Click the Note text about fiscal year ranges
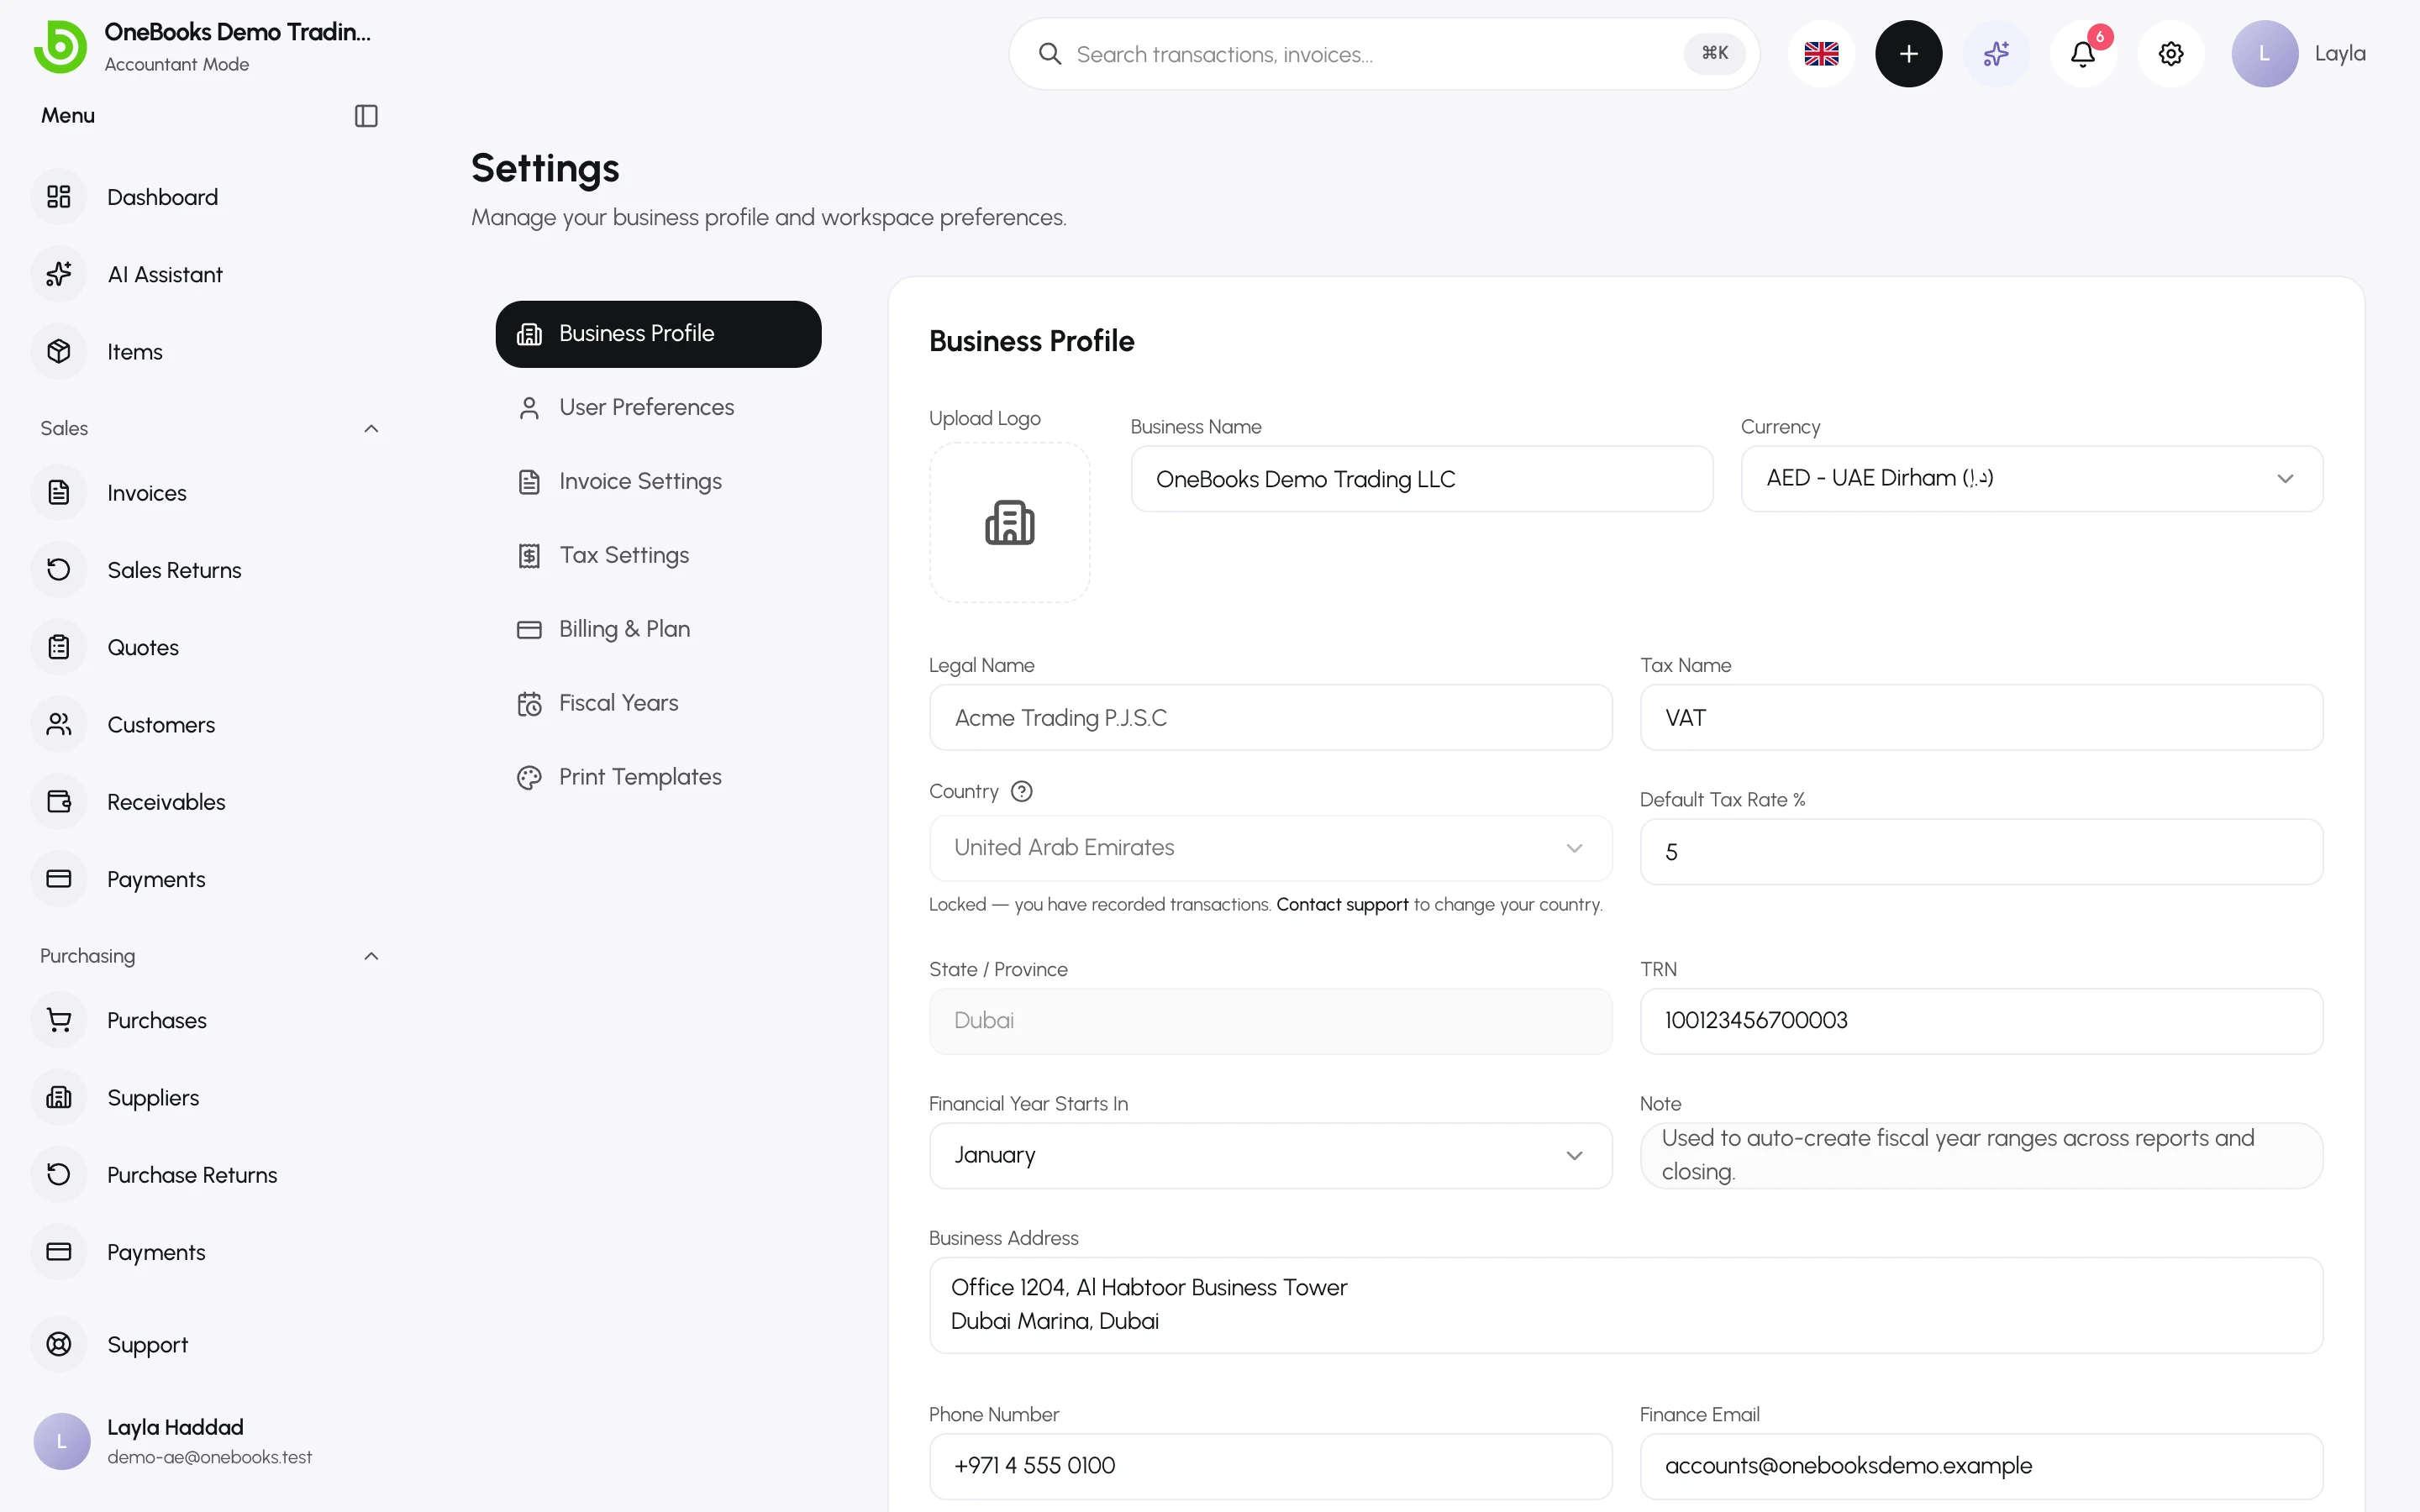This screenshot has height=1512, width=2420. pyautogui.click(x=1957, y=1155)
